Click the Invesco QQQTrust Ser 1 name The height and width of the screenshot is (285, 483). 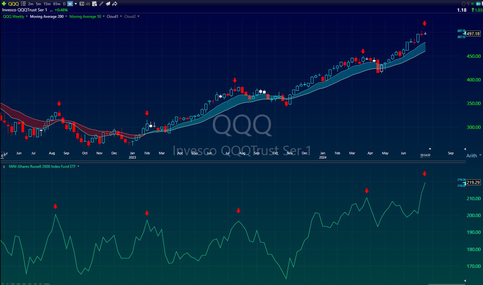pyautogui.click(x=25, y=10)
